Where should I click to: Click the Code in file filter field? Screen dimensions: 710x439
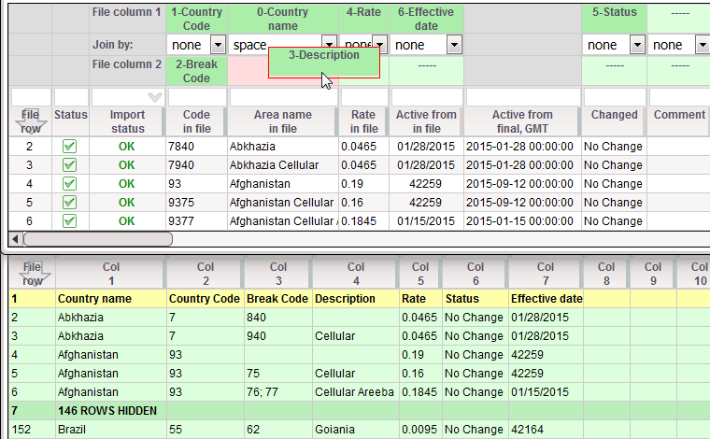tap(197, 97)
